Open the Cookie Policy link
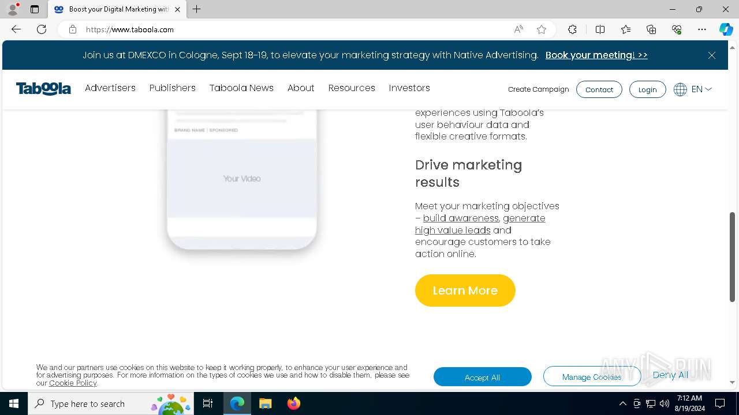 [x=73, y=383]
